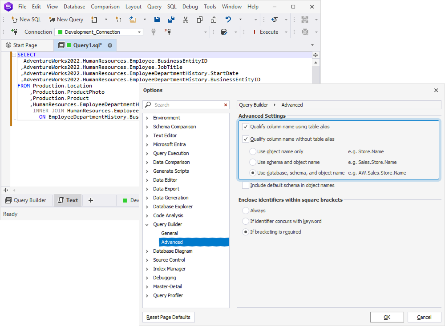Expand the Text Editor options node
This screenshot has height=326, width=445.
(x=147, y=135)
